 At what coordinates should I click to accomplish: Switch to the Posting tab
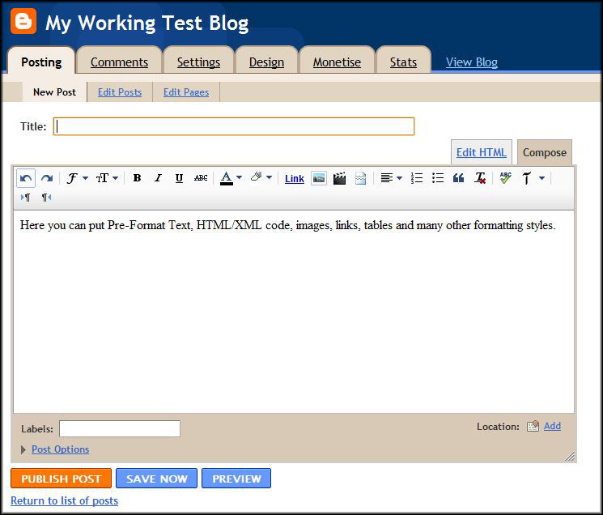[41, 62]
